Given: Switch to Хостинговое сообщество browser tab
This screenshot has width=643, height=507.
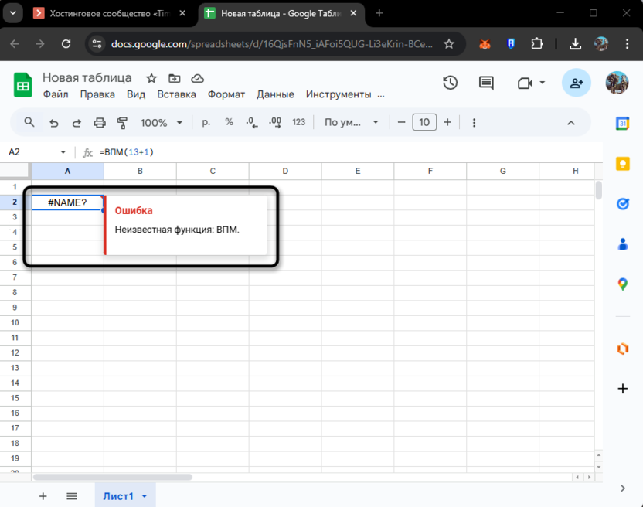Looking at the screenshot, I should (x=110, y=14).
